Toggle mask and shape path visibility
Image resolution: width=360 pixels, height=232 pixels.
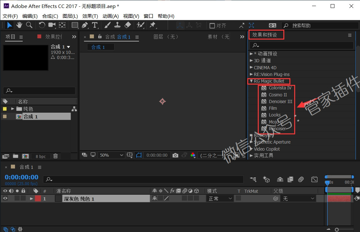coord(139,155)
